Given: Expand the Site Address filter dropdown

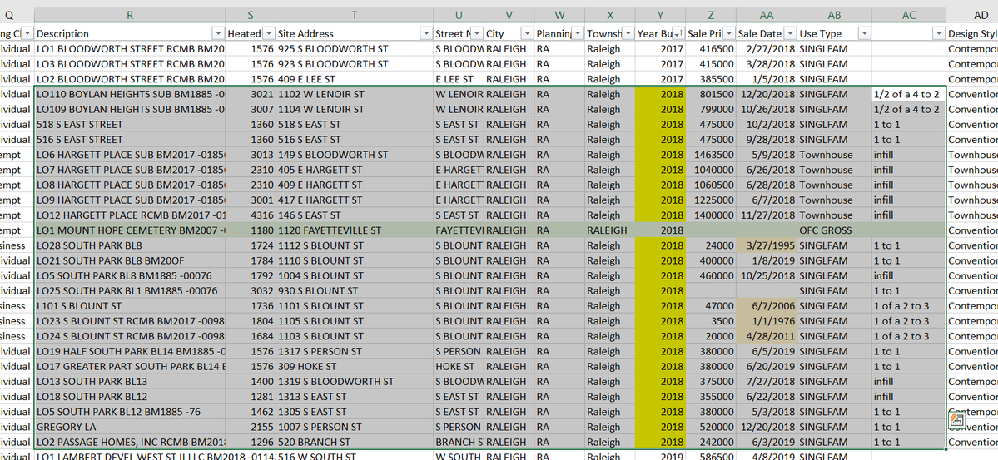Looking at the screenshot, I should click(425, 33).
